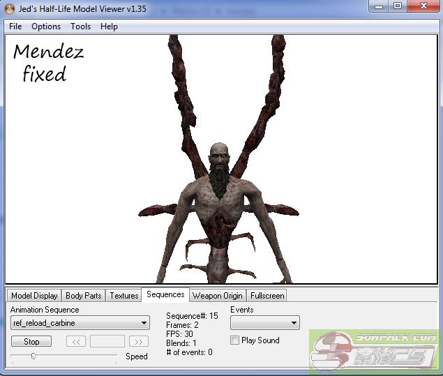Switch to the Body Parts tab
Screen dimensions: 443x376
point(83,296)
